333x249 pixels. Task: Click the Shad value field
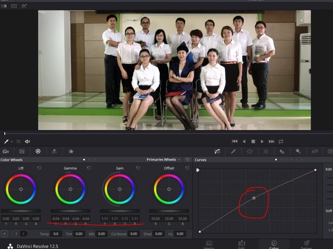coord(159,234)
